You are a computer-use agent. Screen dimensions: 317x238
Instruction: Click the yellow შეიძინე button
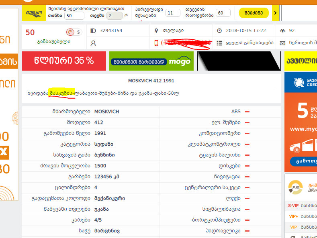point(254,13)
